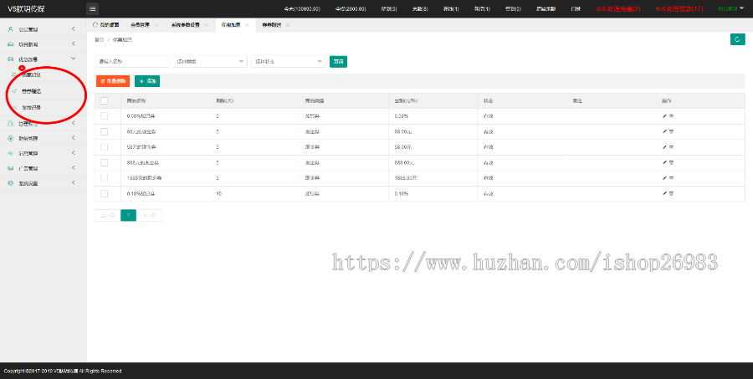Click the green plus add button
This screenshot has height=379, width=753.
(147, 81)
